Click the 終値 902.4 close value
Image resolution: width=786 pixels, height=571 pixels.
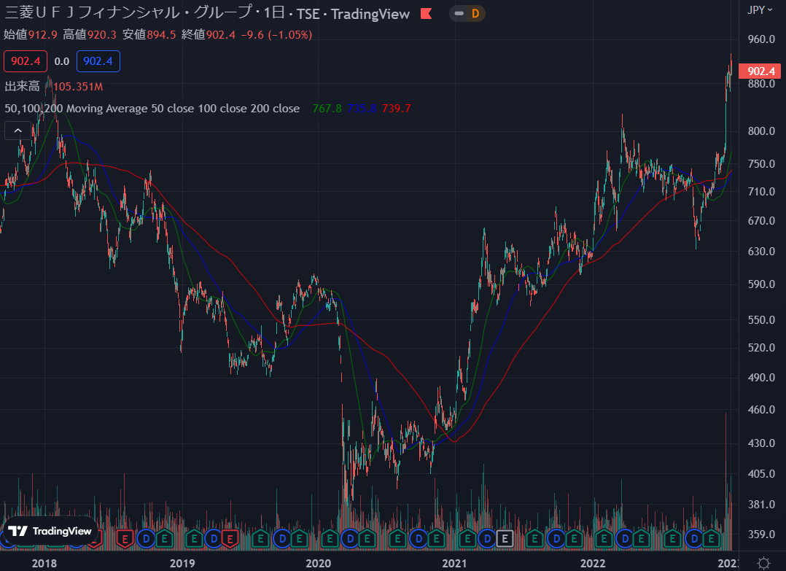click(x=208, y=34)
